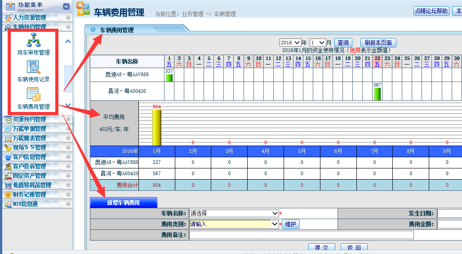This screenshot has width=462, height=254.
Task: Open the year 2016 dropdown
Action: point(290,43)
